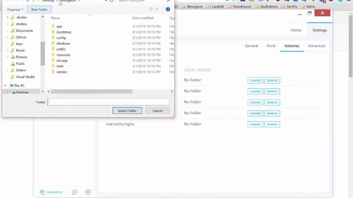The width and height of the screenshot is (353, 198).
Task: Minimize the Kitematic window
Action: click(299, 14)
